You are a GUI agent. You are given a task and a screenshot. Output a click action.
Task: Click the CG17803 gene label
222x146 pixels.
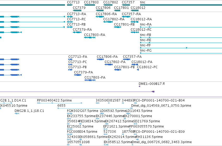tap(91, 2)
